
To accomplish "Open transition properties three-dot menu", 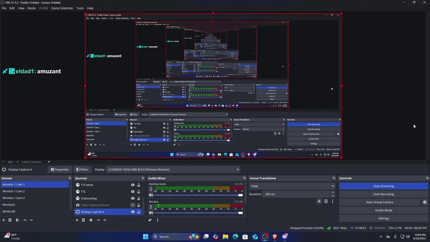I will tap(333, 201).
